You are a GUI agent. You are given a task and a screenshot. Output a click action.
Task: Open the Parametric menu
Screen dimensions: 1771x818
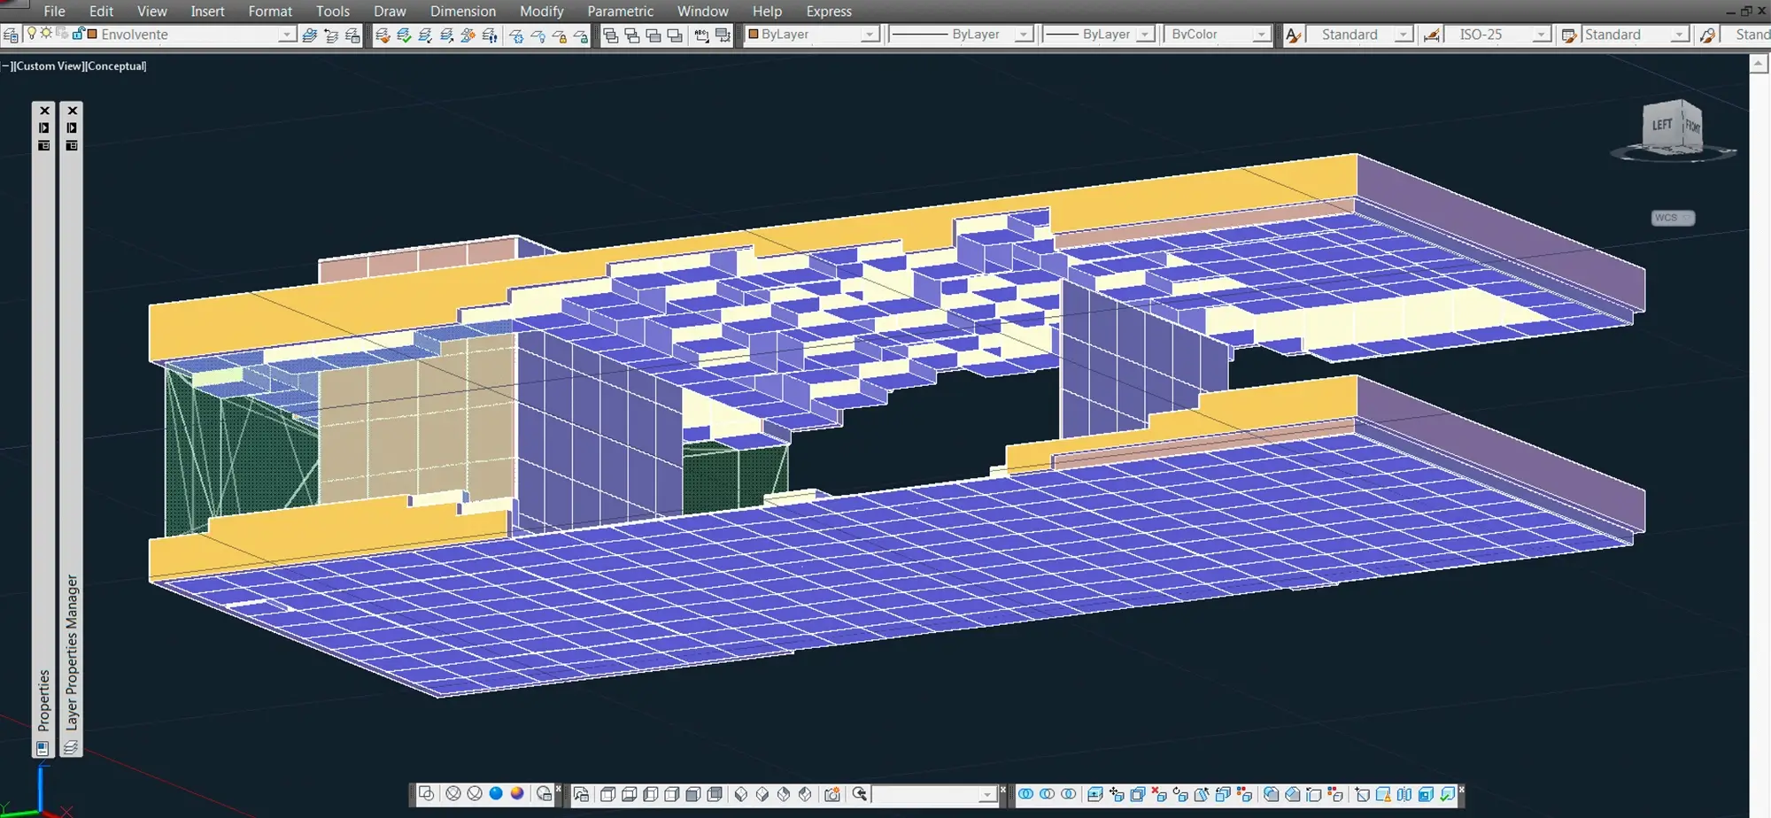pyautogui.click(x=620, y=11)
